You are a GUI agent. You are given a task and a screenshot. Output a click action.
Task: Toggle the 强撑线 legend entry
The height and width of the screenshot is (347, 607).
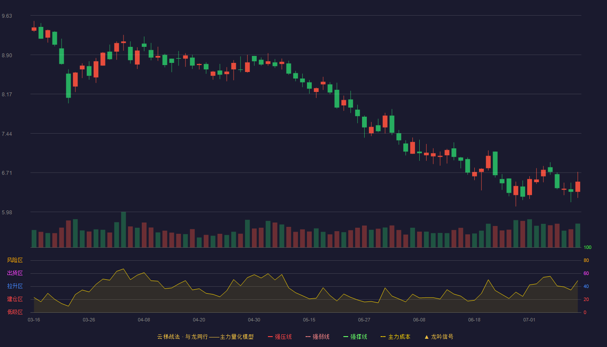pos(355,337)
